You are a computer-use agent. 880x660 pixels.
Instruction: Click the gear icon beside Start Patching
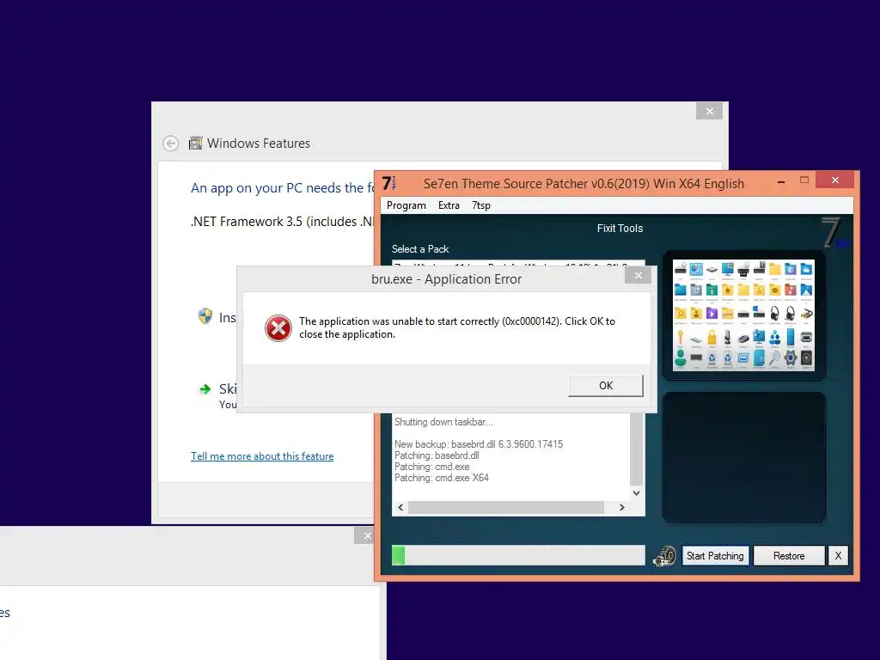tap(664, 556)
